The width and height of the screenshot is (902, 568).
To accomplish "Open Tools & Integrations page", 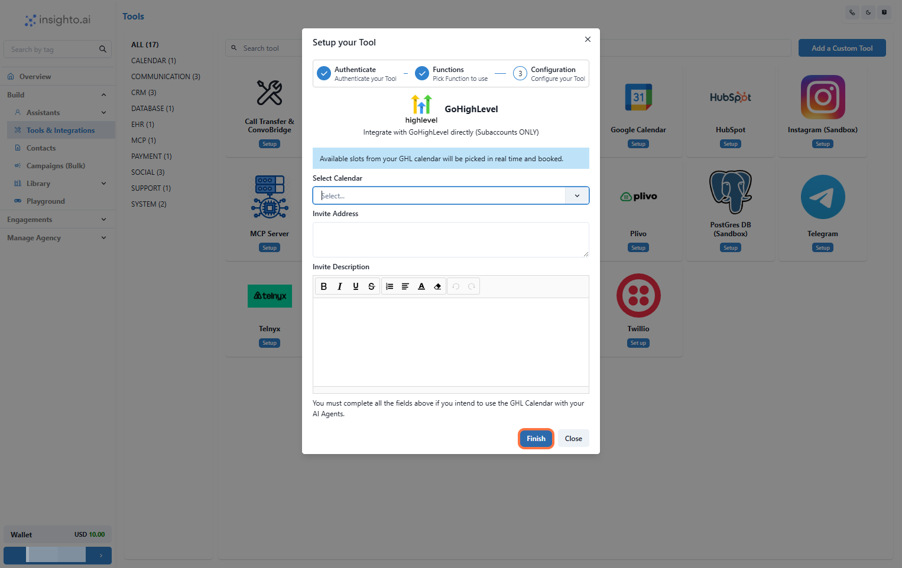I will (x=61, y=130).
